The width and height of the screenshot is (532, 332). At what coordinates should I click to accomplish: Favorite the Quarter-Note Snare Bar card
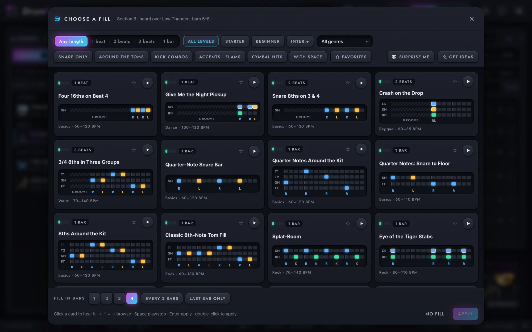[241, 151]
